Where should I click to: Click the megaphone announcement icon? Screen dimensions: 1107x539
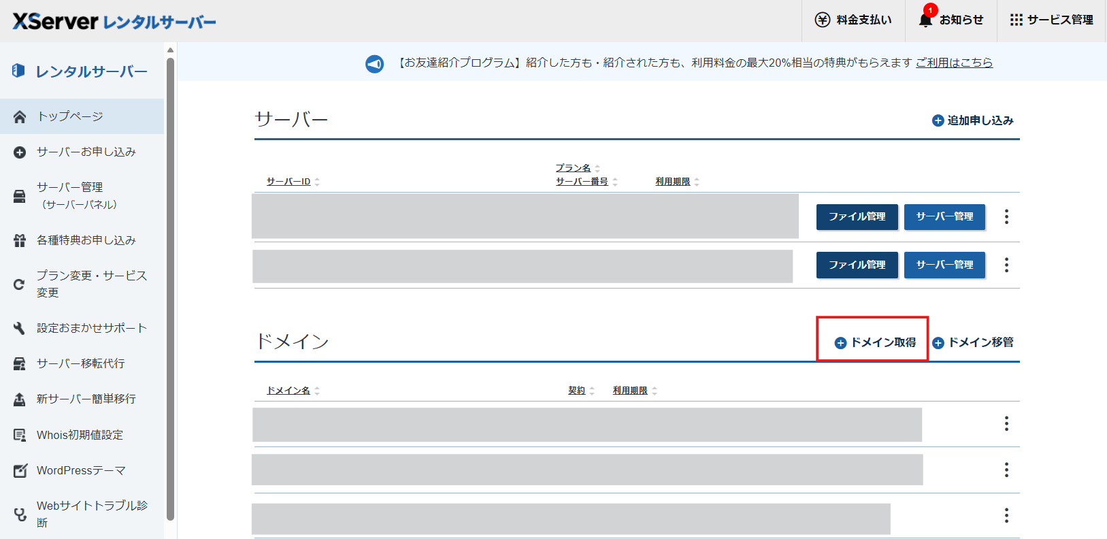375,63
